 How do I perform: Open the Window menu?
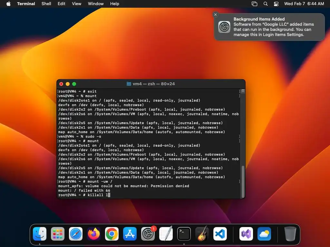[96, 4]
